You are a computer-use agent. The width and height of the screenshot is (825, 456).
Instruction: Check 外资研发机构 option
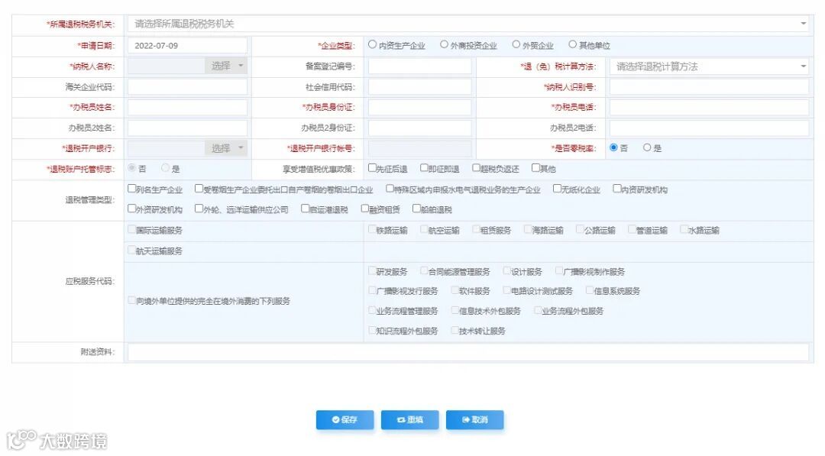132,209
